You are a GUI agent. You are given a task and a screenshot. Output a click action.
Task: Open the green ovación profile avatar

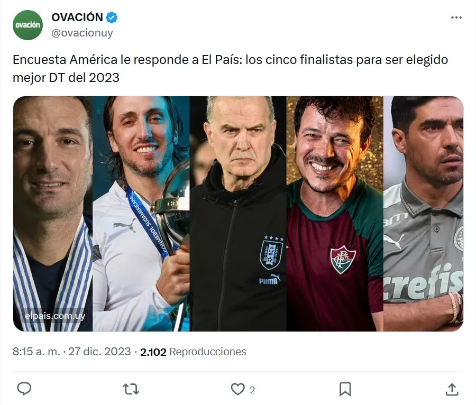(x=28, y=25)
